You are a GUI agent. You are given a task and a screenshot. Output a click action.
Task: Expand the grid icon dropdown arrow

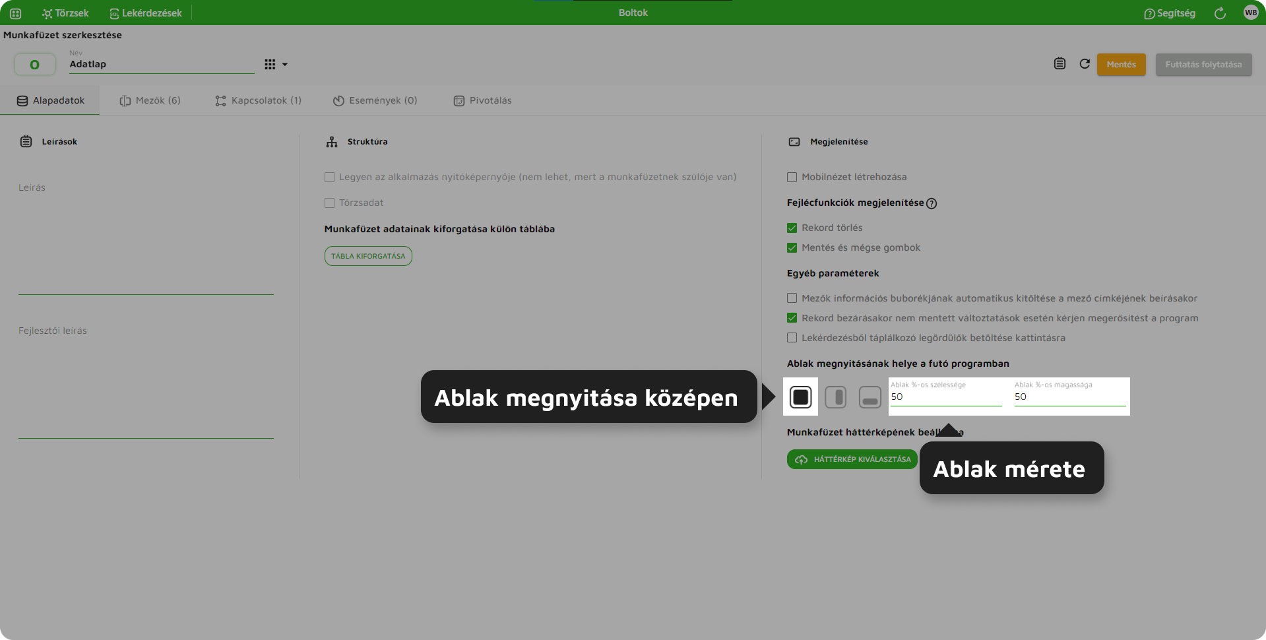285,65
